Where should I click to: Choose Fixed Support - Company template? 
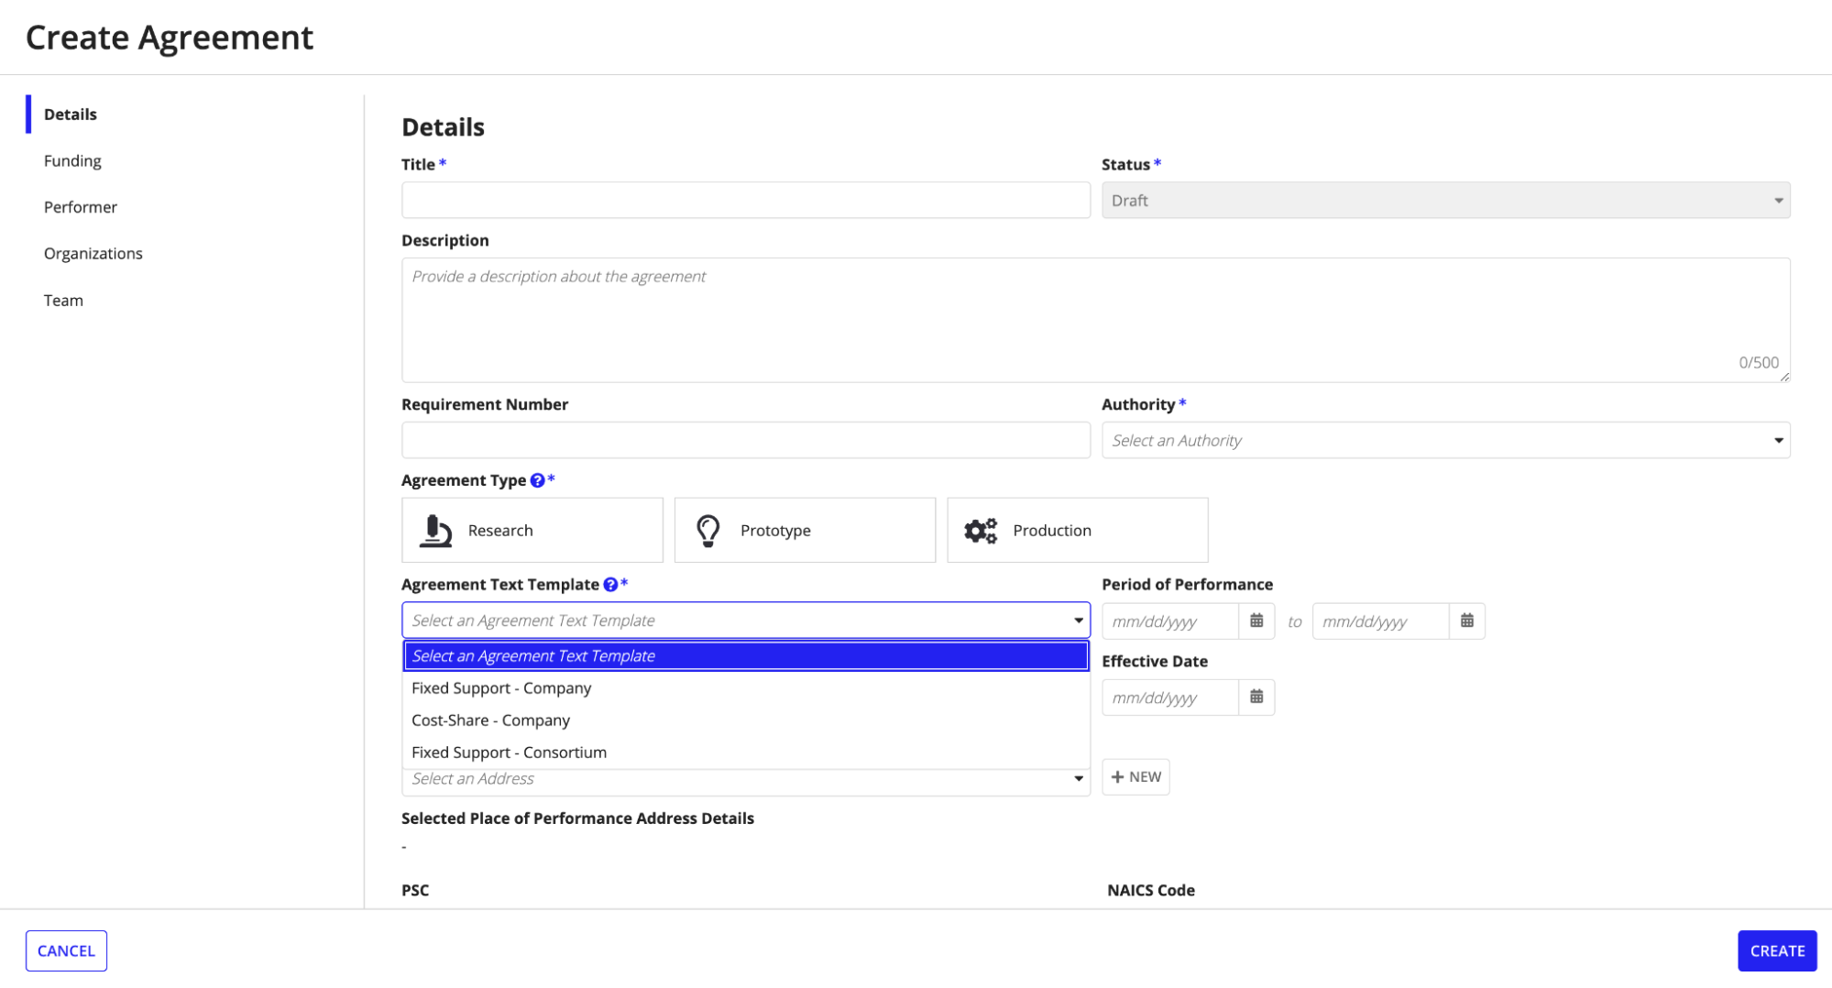click(746, 688)
